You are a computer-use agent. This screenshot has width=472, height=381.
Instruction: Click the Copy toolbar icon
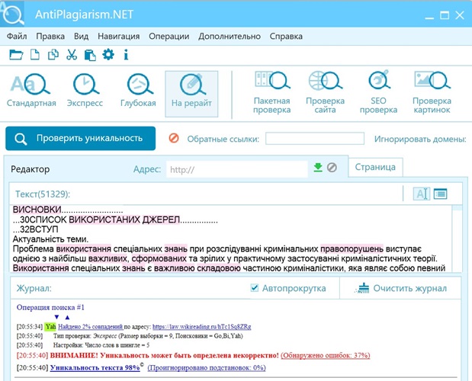coord(53,55)
